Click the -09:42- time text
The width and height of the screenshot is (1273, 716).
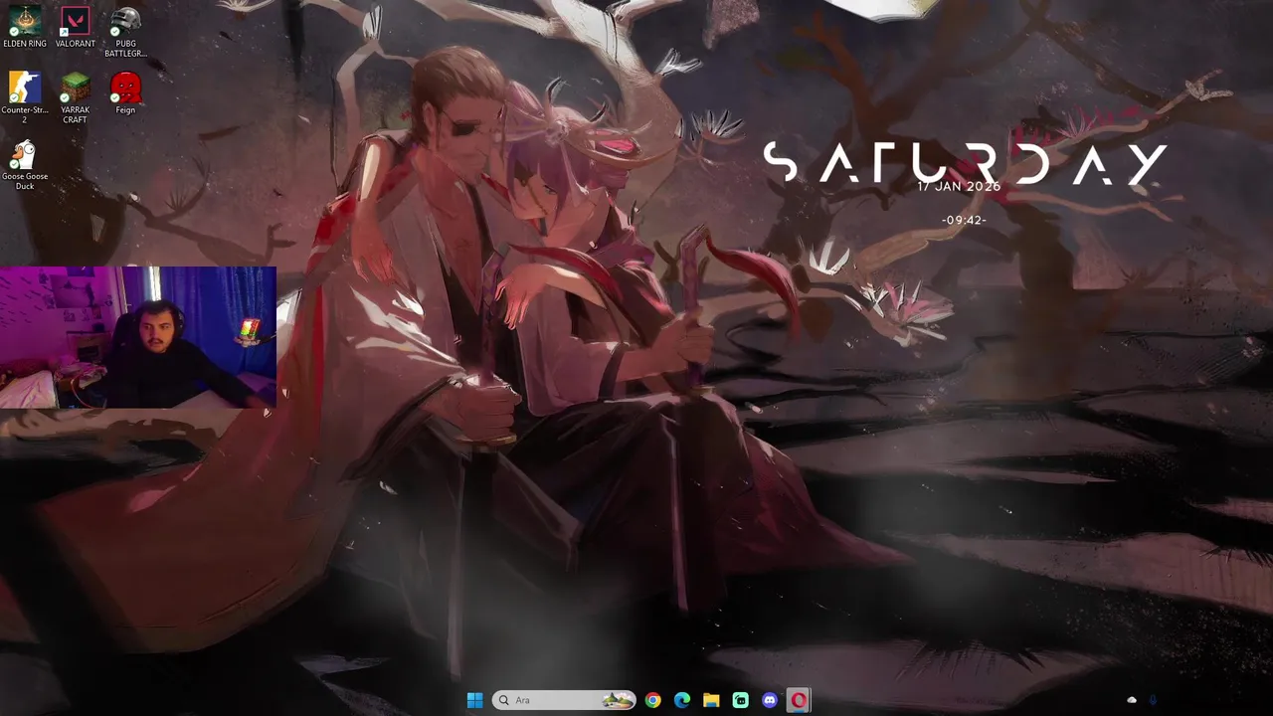(x=965, y=220)
